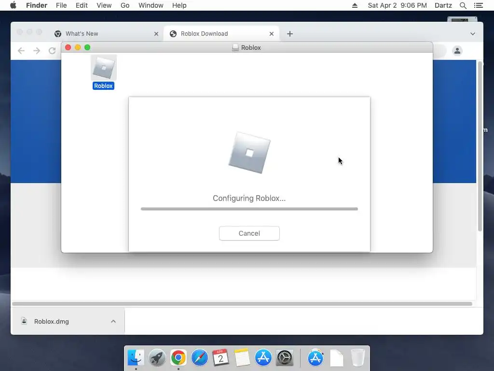The width and height of the screenshot is (494, 371).
Task: Open the blank document in Dock
Action: 336,358
